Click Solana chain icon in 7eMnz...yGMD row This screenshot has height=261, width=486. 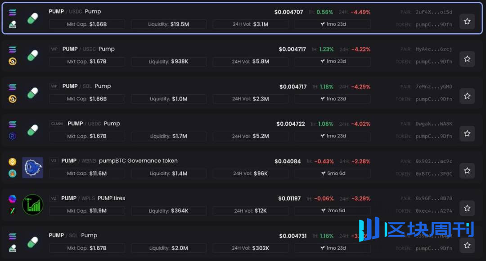click(x=13, y=87)
